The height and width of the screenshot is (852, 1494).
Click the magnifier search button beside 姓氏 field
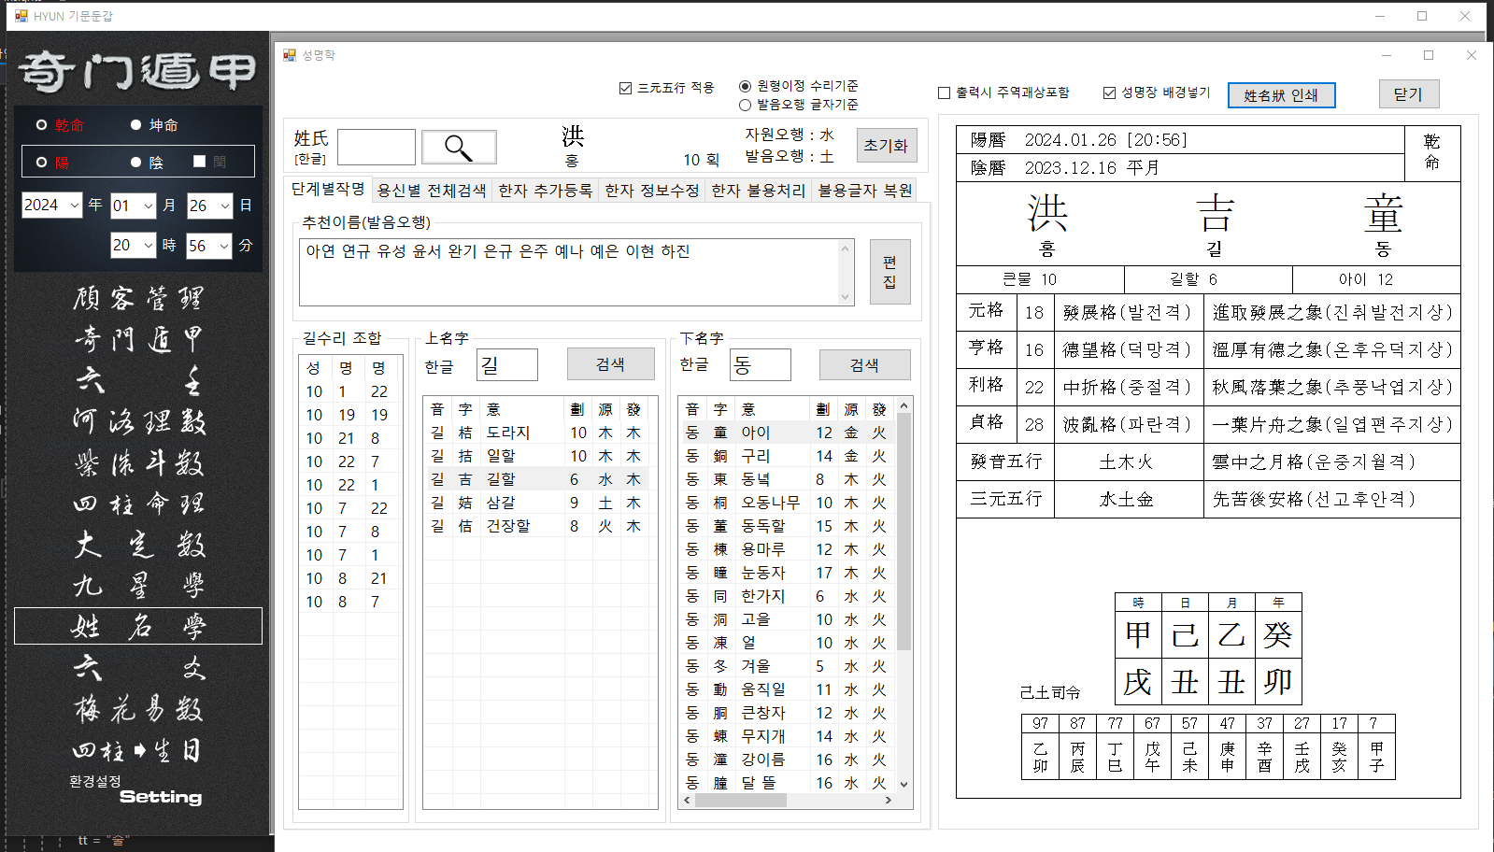459,147
